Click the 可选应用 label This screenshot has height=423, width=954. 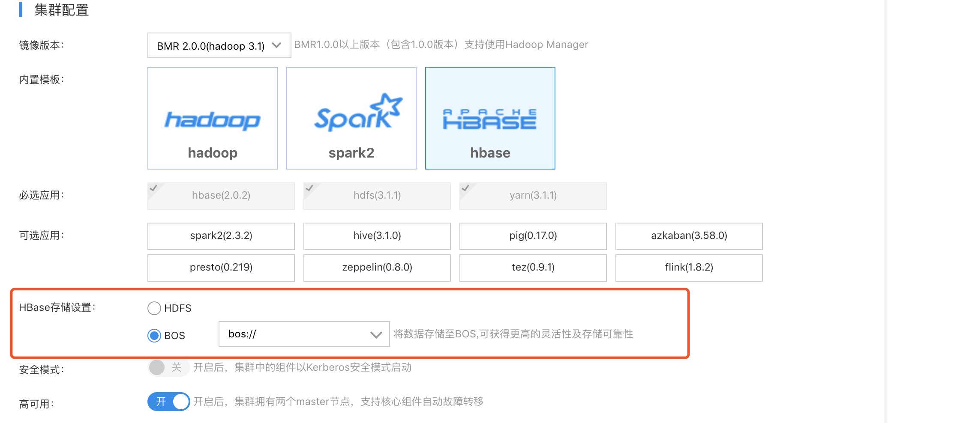[42, 235]
